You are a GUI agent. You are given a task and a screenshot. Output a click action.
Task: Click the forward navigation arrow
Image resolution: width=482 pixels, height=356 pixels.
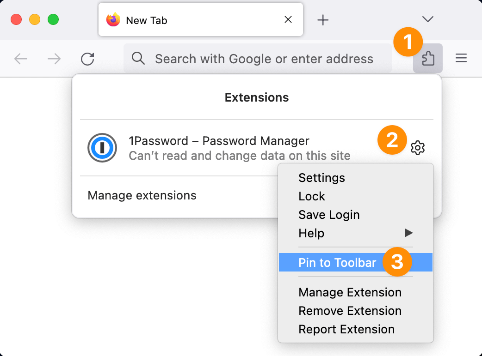click(x=54, y=59)
